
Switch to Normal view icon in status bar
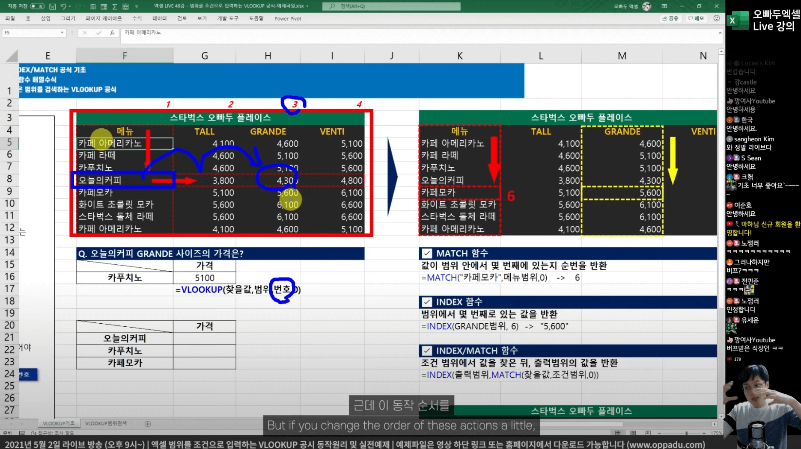(x=618, y=433)
